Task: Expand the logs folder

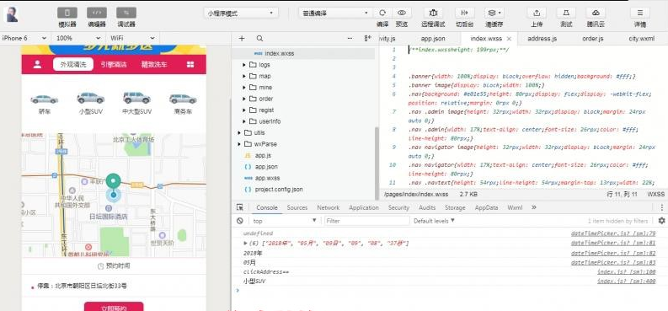Action: click(244, 65)
